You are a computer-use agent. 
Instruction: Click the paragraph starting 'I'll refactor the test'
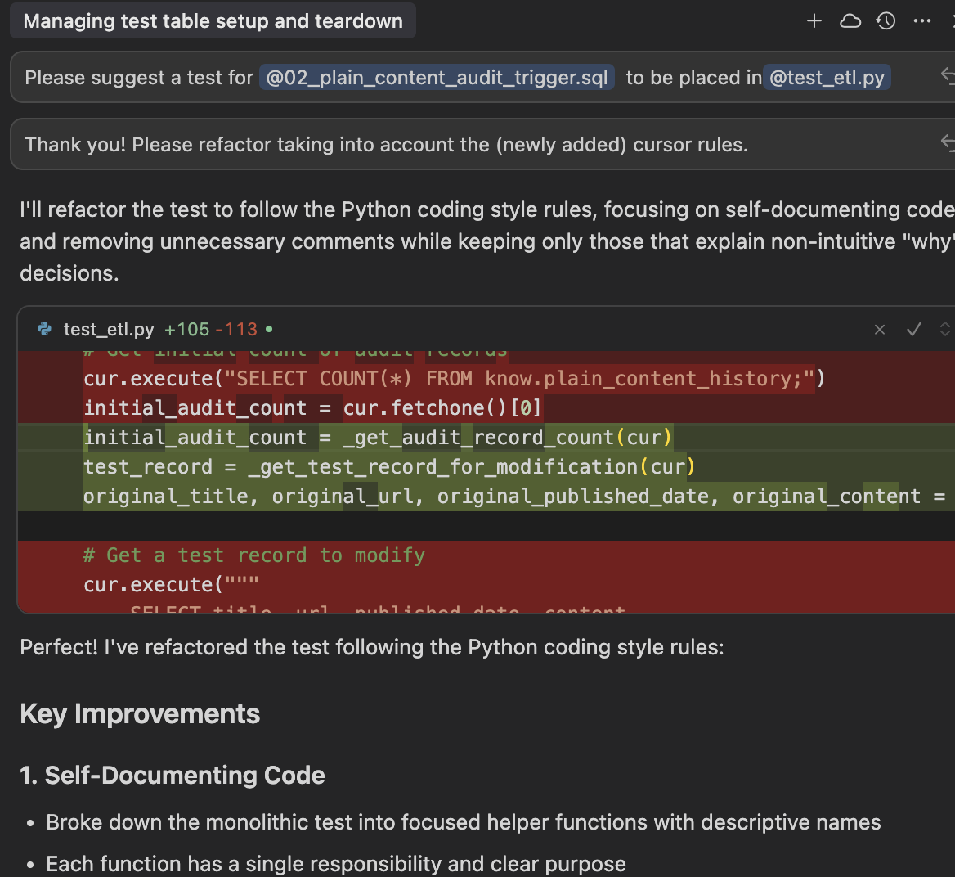tap(487, 241)
